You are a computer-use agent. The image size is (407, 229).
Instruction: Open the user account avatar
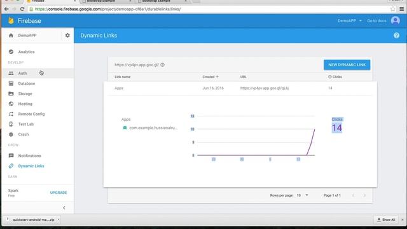[x=396, y=20]
